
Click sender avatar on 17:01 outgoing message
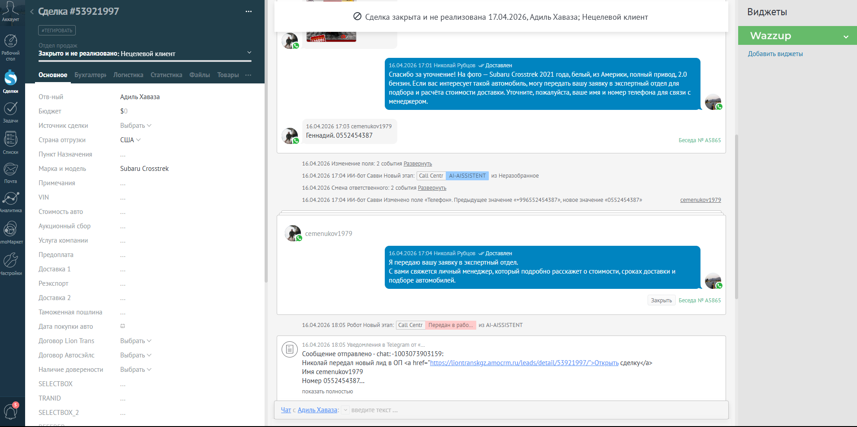point(713,102)
